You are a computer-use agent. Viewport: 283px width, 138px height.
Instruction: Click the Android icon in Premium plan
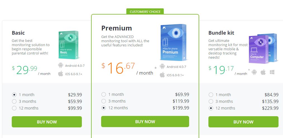tap(162, 66)
